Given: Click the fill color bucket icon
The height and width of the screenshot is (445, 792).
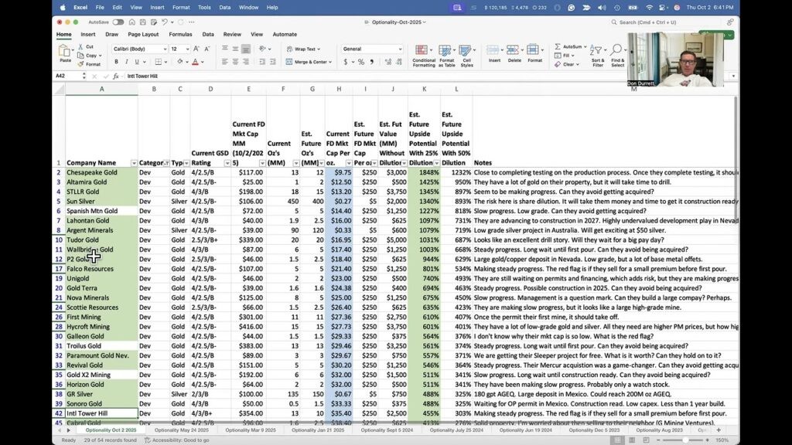Looking at the screenshot, I should coord(179,62).
